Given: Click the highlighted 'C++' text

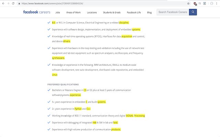Looking at the screenshot, I should point(89,109).
